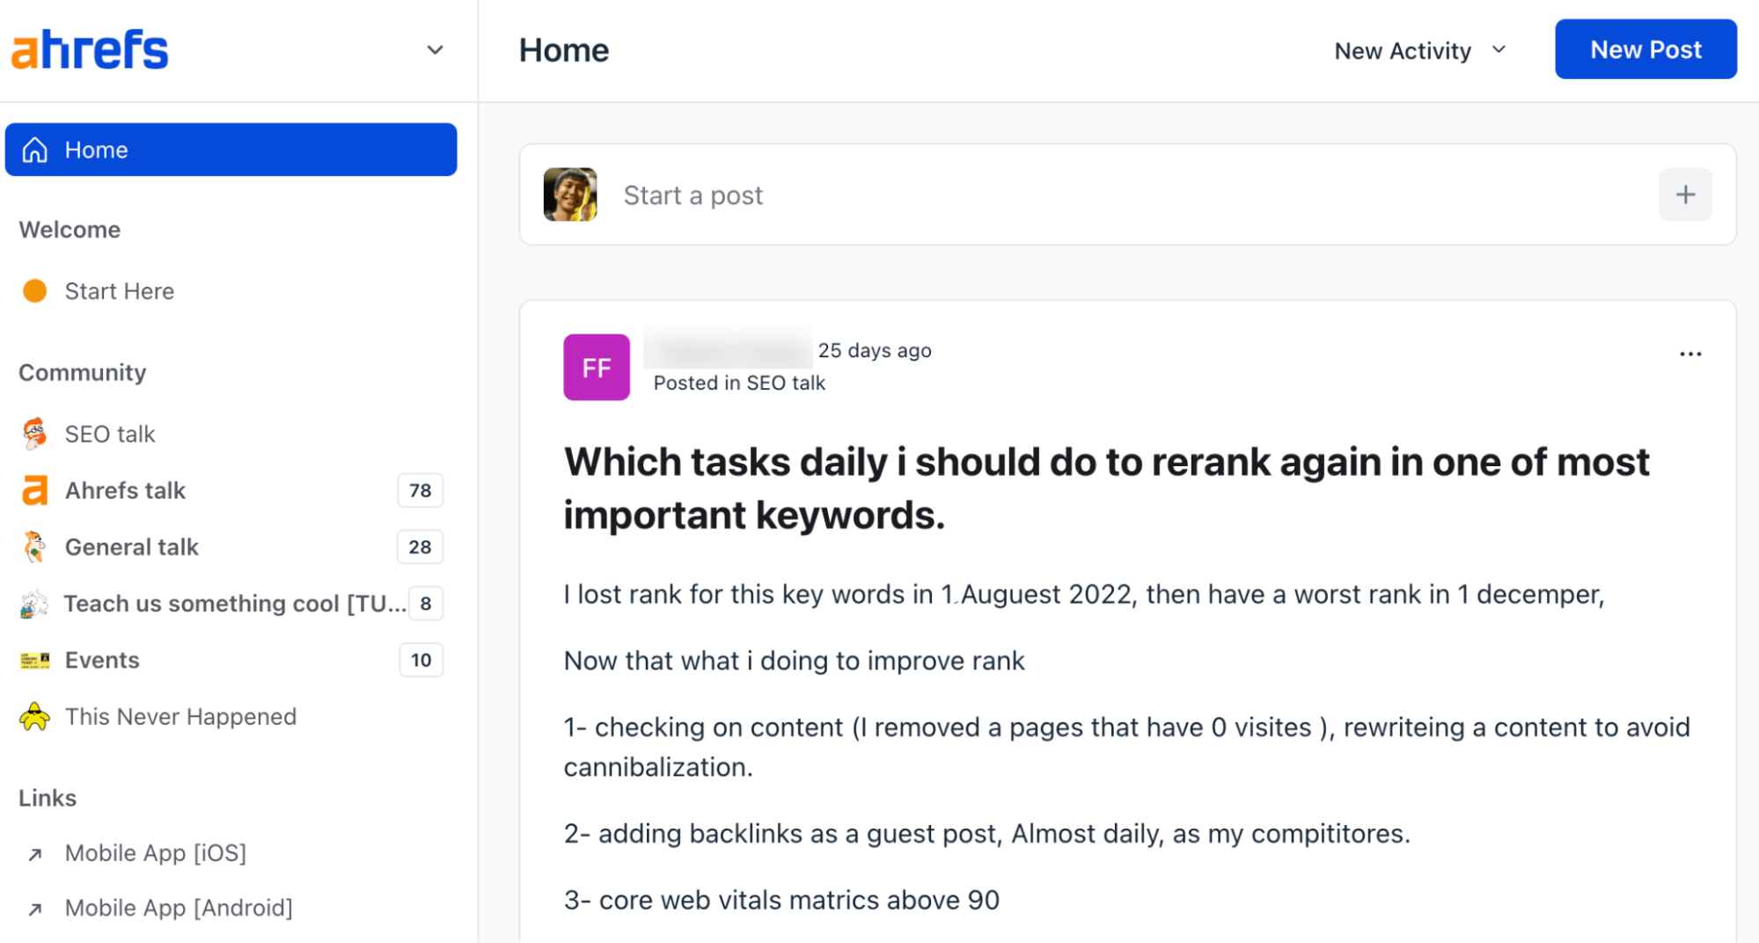1759x943 pixels.
Task: Click the FF avatar on the post
Action: [597, 367]
